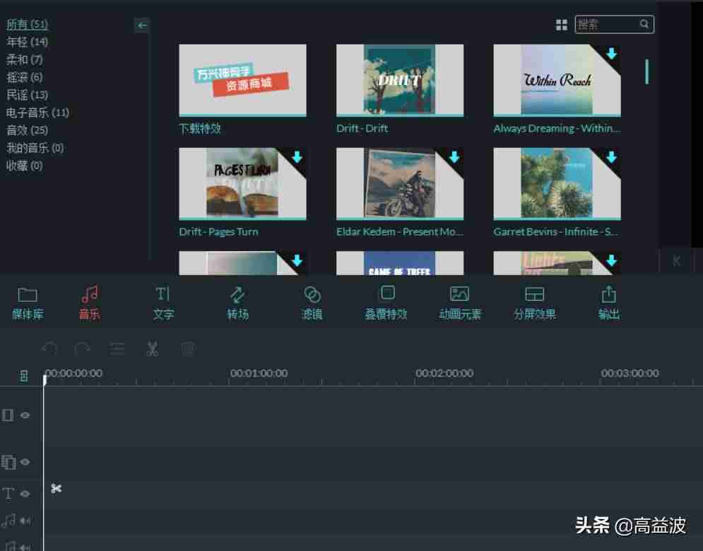Screen dimensions: 703x551
Task: Select the 柔和 (7) category
Action: pos(25,59)
